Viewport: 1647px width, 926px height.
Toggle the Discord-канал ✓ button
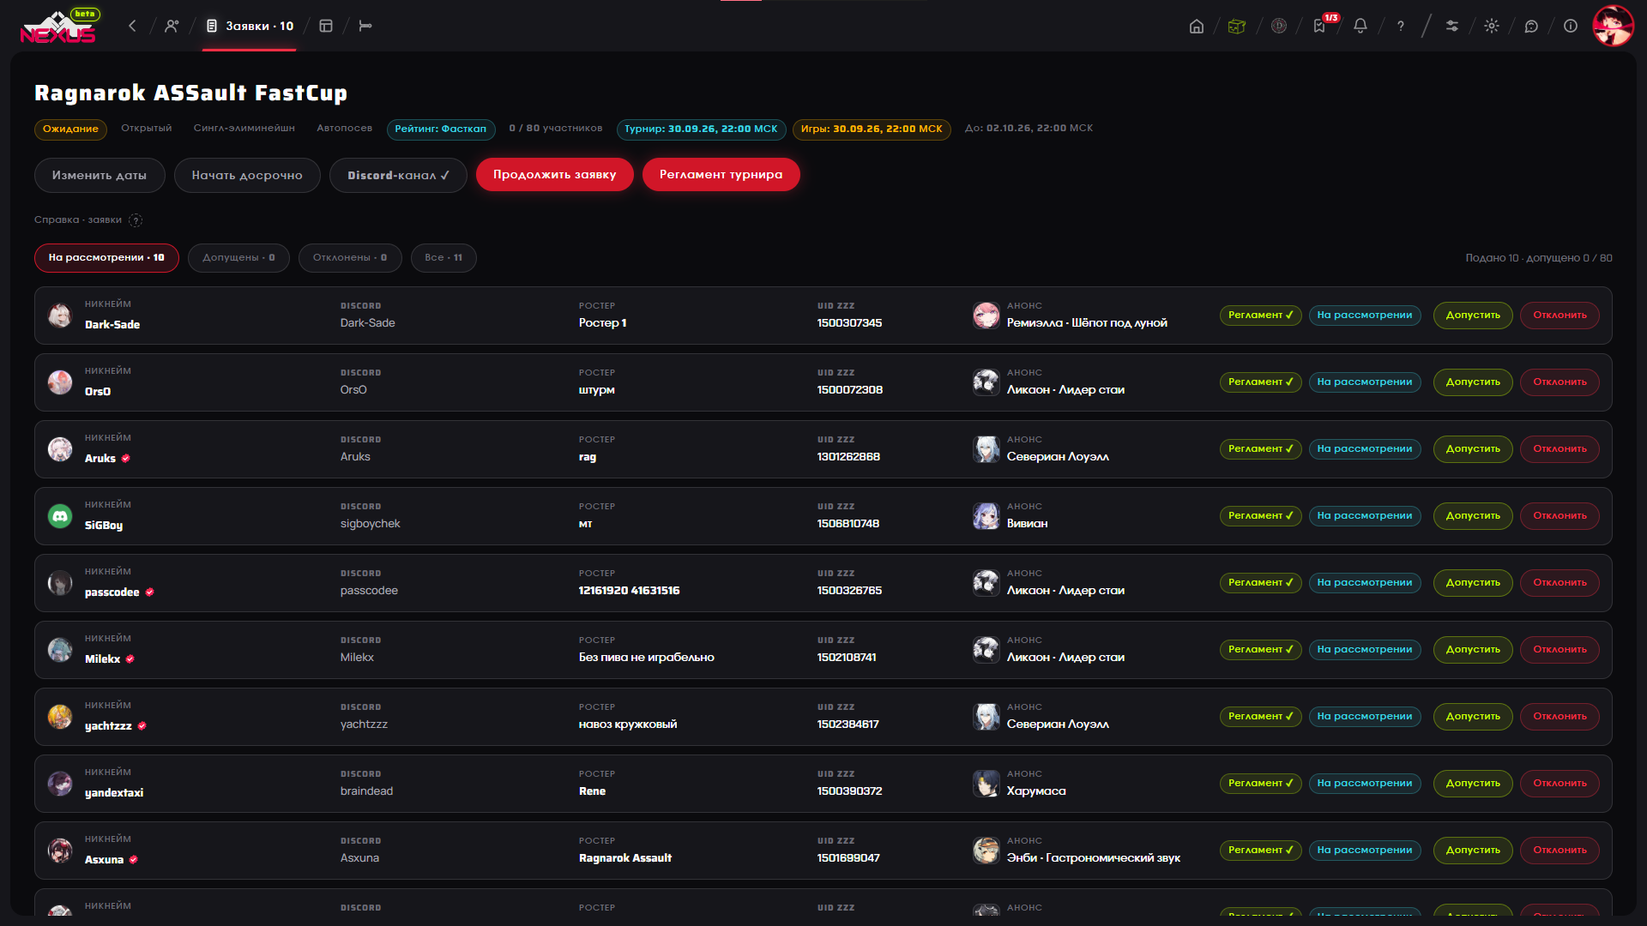click(398, 175)
